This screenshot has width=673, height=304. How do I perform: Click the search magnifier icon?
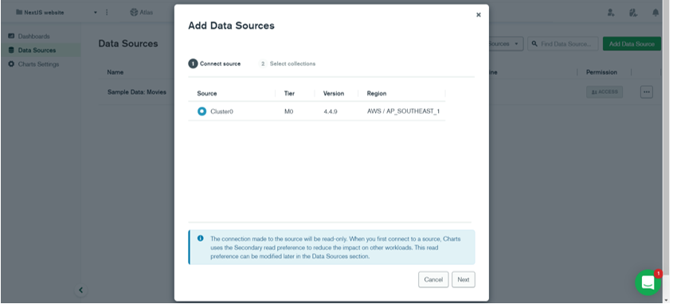tap(534, 44)
